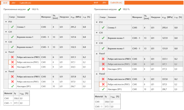
Task: Collapse the СЭ1 group in right table
Action: pos(97,33)
